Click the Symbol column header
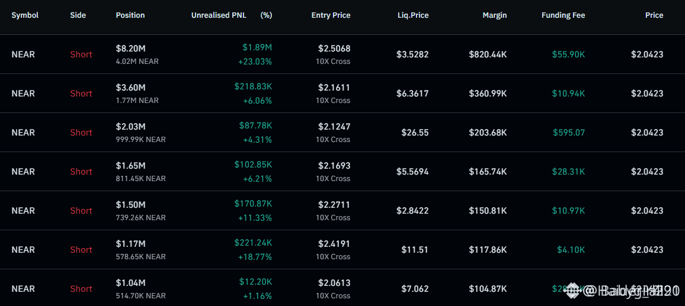Screen dimensions: 685x306 [25, 15]
